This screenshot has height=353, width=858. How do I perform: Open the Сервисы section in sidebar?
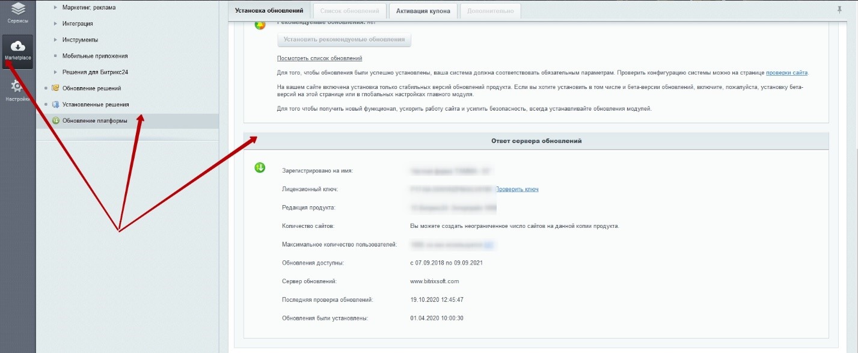(x=18, y=13)
